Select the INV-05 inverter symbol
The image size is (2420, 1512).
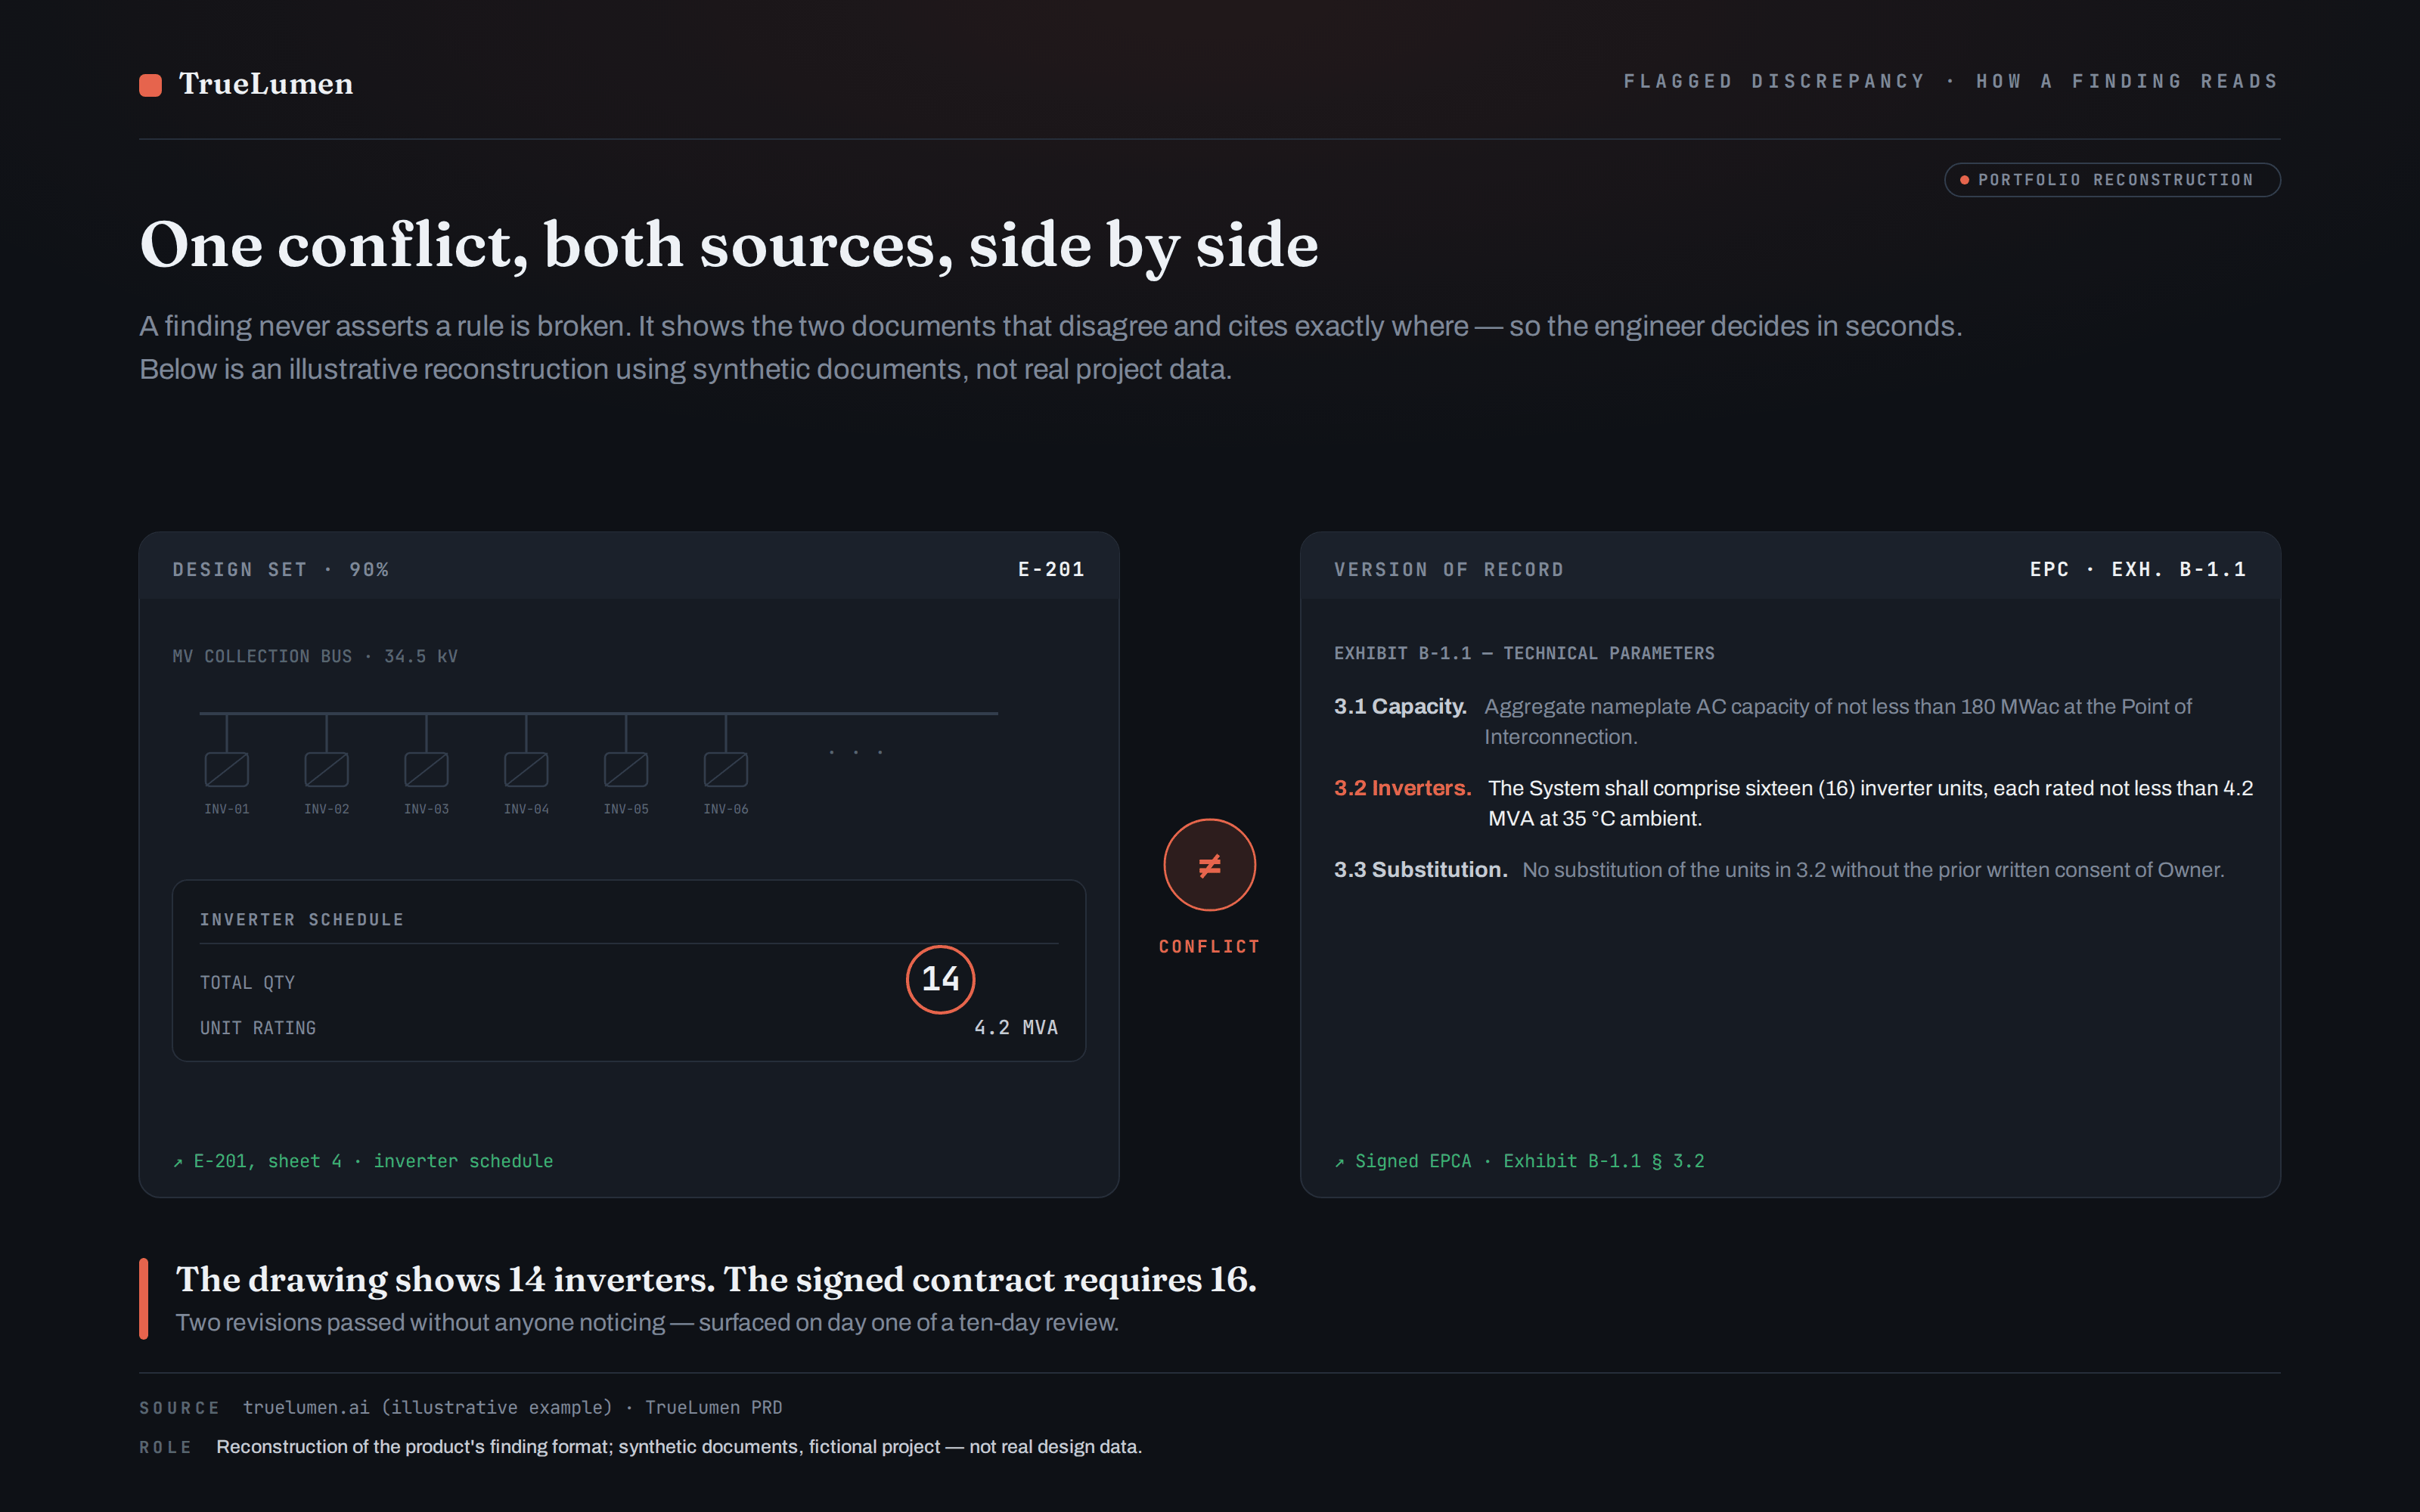[626, 769]
